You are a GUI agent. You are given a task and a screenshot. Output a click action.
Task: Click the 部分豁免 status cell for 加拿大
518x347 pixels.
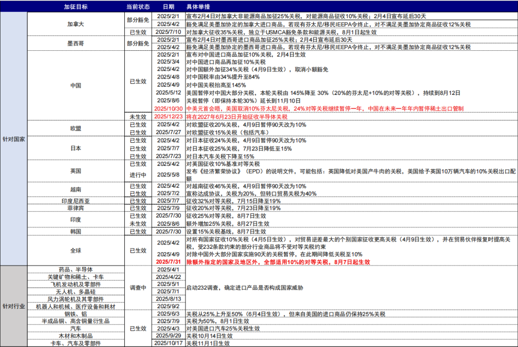pyautogui.click(x=138, y=20)
